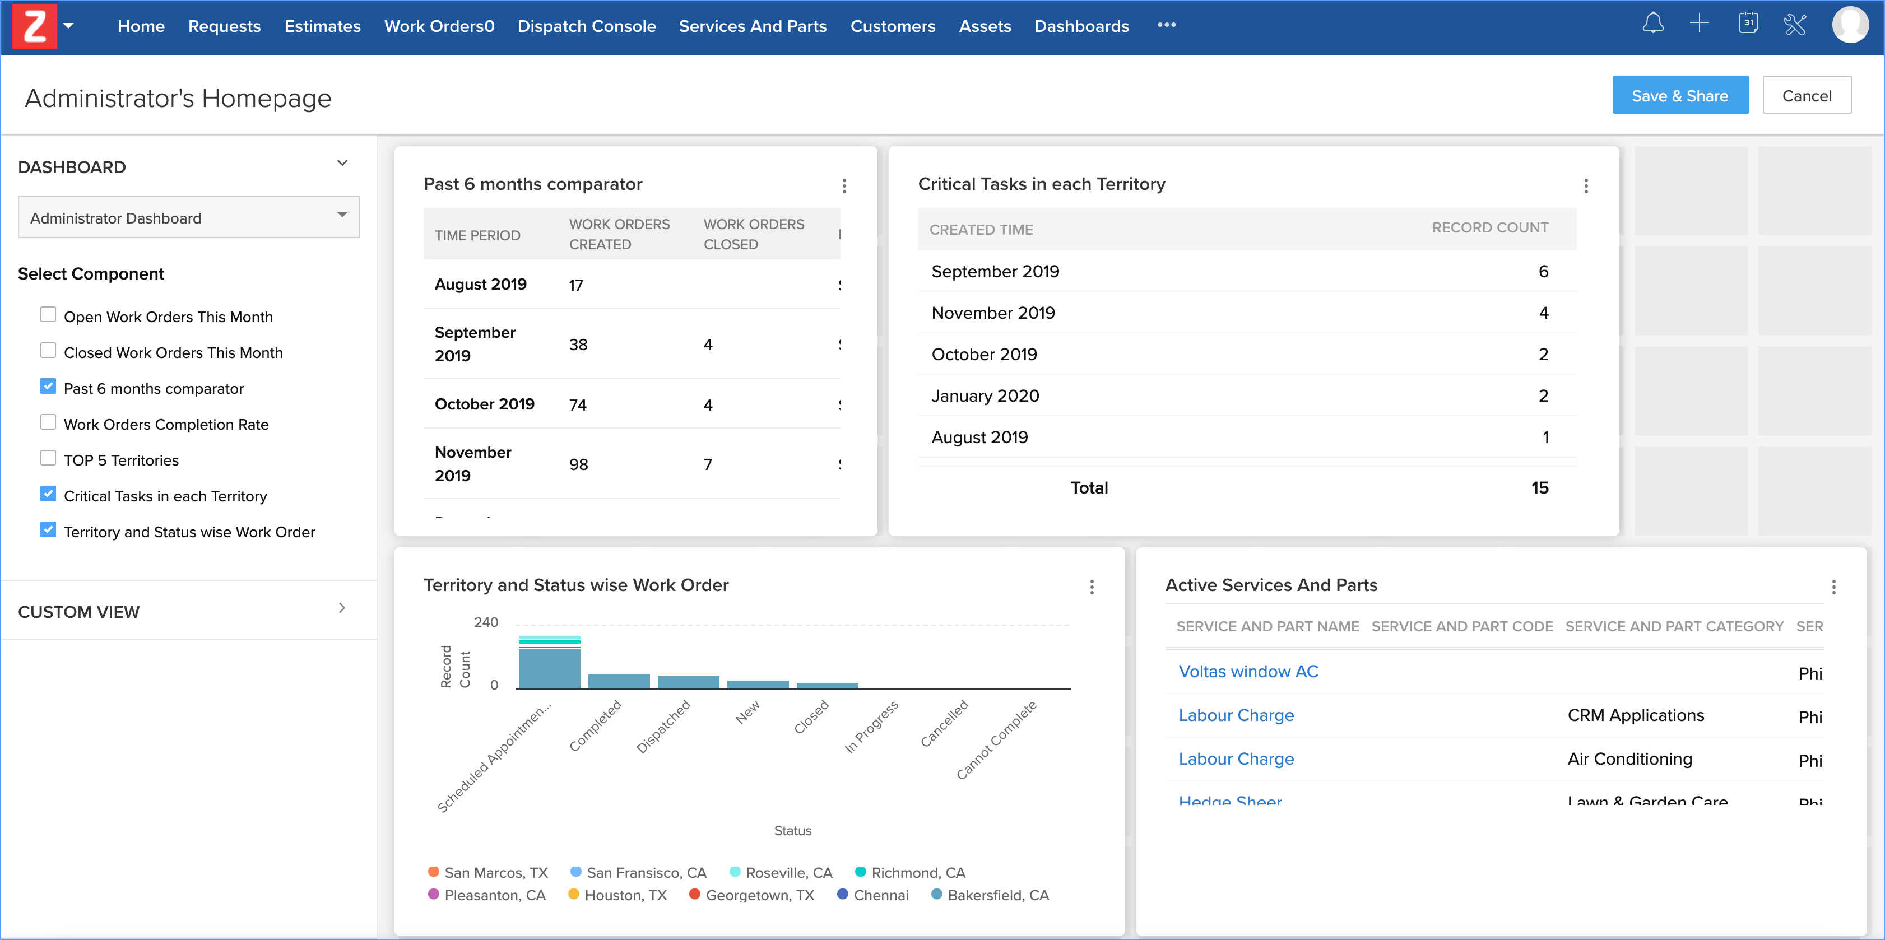The width and height of the screenshot is (1885, 940).
Task: Open the setup tools icon
Action: [x=1795, y=24]
